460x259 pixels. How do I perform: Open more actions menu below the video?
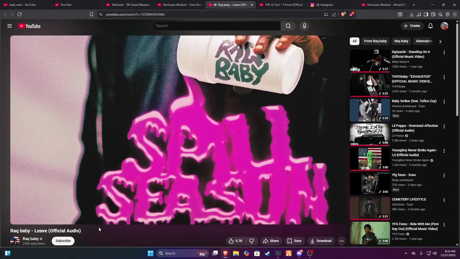tap(342, 241)
